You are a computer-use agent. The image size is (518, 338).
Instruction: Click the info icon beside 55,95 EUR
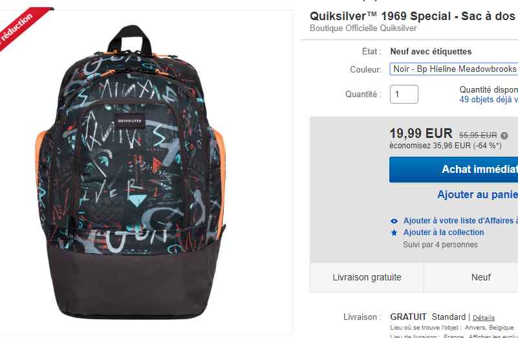[504, 135]
